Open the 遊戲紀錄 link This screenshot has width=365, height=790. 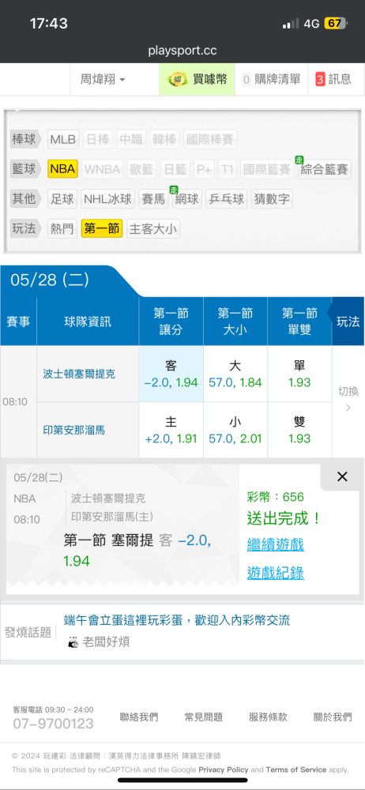(x=275, y=573)
